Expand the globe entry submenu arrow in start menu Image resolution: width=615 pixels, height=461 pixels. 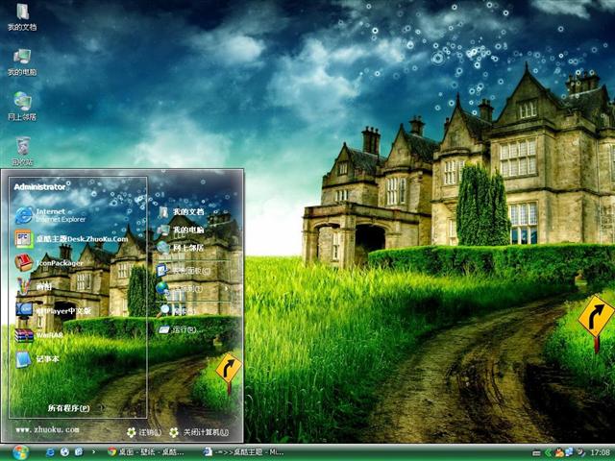pyautogui.click(x=227, y=289)
